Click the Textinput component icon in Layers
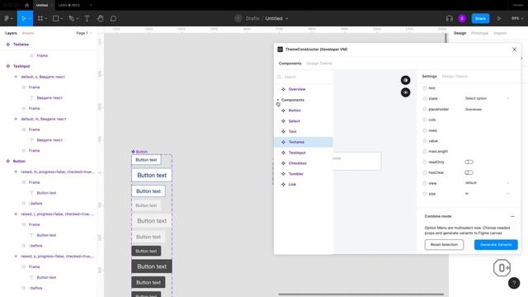Screen dimensions: 528x297 pyautogui.click(x=8, y=66)
